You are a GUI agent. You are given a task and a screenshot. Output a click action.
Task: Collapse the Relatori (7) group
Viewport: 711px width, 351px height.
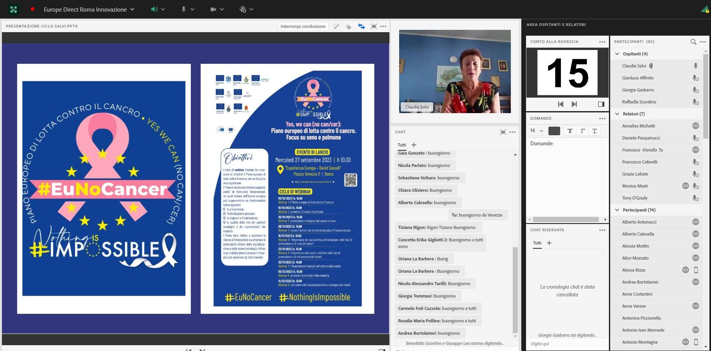tap(617, 114)
